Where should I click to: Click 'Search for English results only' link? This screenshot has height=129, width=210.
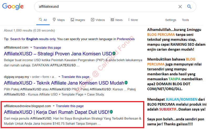[33, 39]
